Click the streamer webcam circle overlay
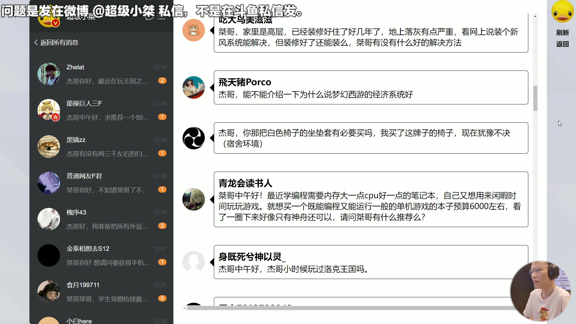576x324 pixels. (541, 291)
